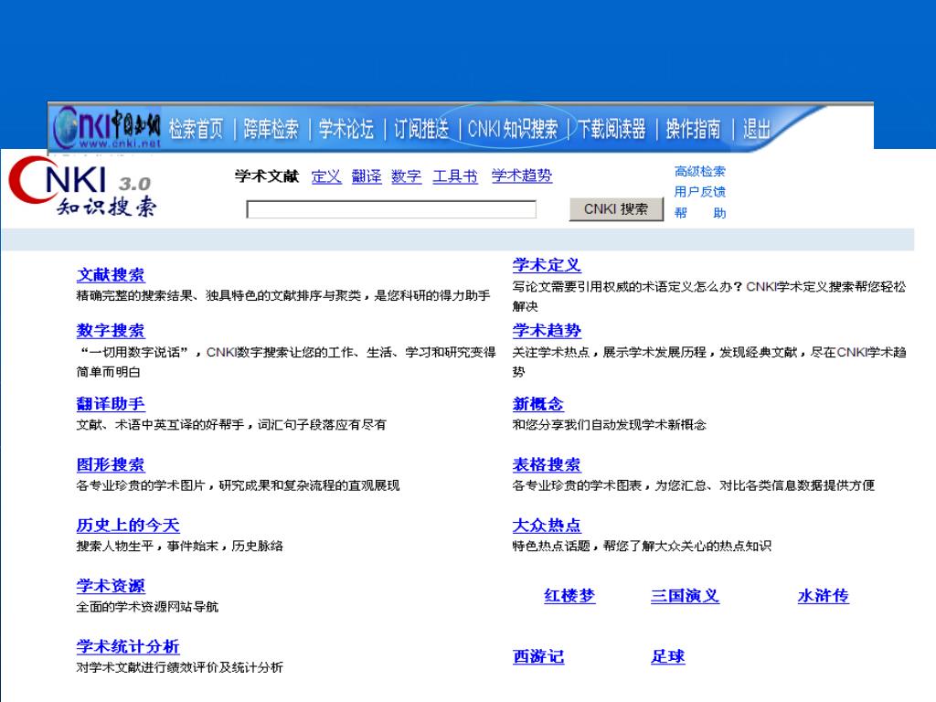Click the 水浒传 hot topic link
This screenshot has width=936, height=702.
pos(824,596)
